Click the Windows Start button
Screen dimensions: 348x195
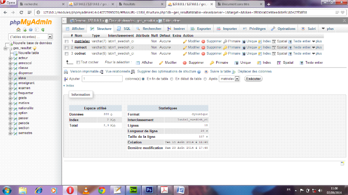(7, 190)
